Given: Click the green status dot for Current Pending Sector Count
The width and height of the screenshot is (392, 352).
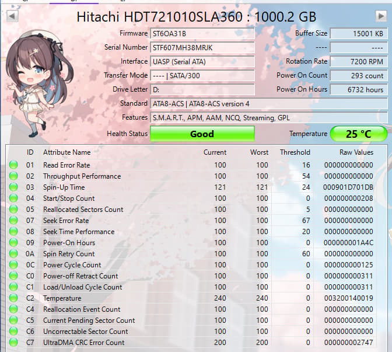Looking at the screenshot, I should click(x=13, y=320).
